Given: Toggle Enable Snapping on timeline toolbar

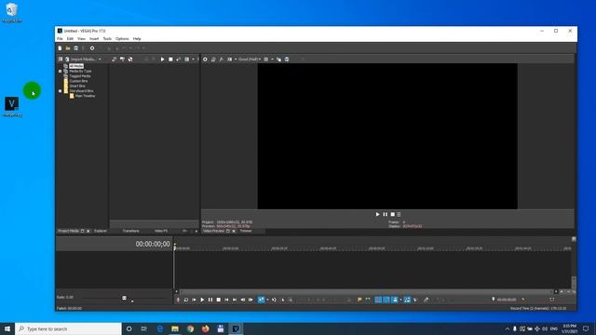Looking at the screenshot, I should click(378, 300).
